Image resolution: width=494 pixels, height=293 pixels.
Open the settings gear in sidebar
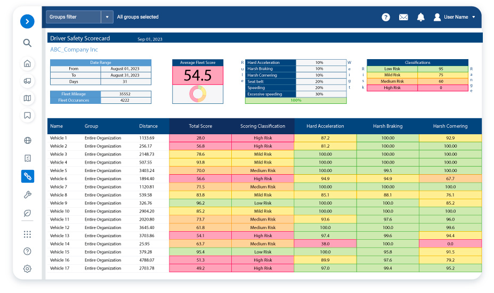point(27,268)
